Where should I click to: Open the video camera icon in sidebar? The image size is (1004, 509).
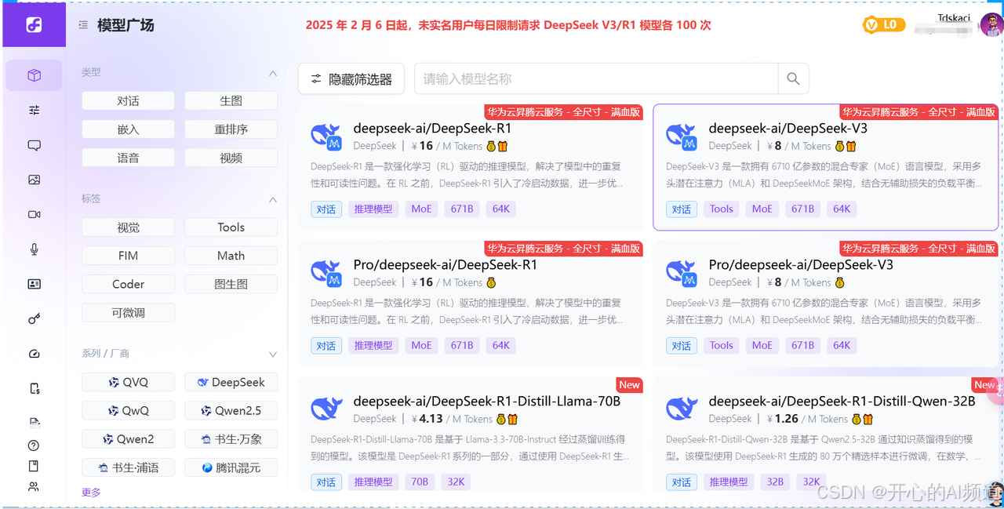pos(34,214)
